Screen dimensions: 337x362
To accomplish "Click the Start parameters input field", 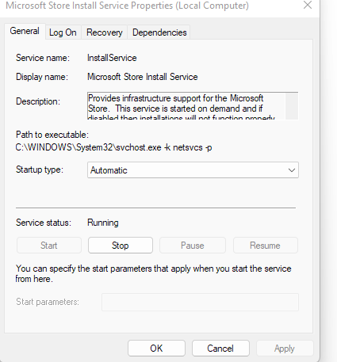I will (200, 302).
